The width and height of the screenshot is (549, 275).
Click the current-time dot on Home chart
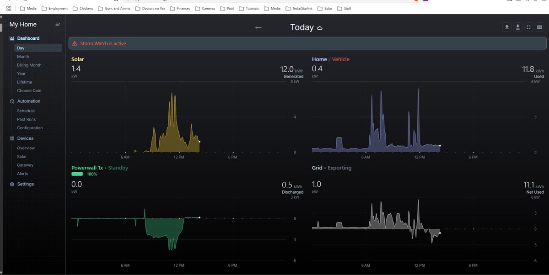[x=440, y=146]
